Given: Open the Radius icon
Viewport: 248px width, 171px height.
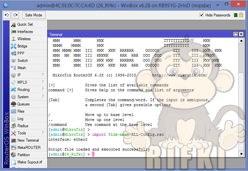Looking at the screenshot, I should (x=14, y=126).
